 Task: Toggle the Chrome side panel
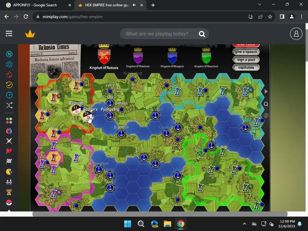(282, 17)
